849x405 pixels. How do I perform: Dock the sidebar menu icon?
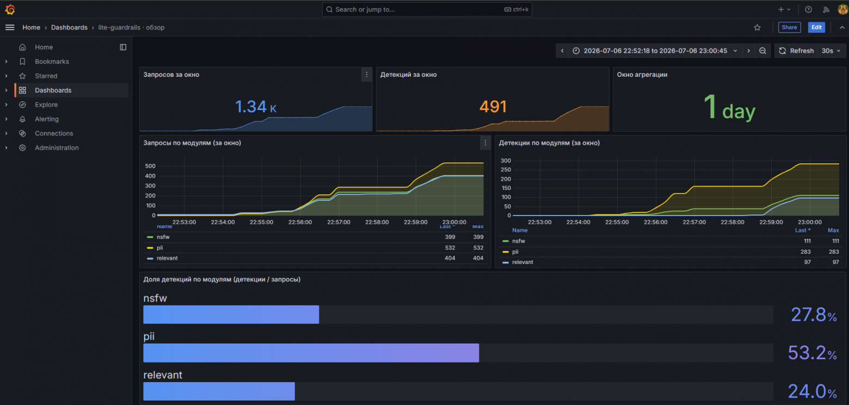[123, 47]
